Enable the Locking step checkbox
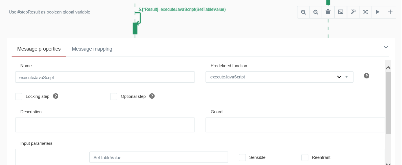Screen dimensions: 402x165 pos(19,96)
